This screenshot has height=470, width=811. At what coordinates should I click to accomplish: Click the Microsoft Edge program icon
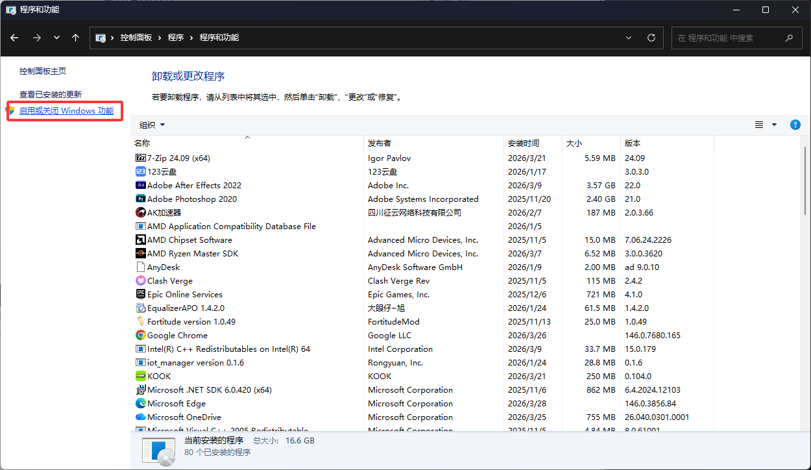pos(140,403)
